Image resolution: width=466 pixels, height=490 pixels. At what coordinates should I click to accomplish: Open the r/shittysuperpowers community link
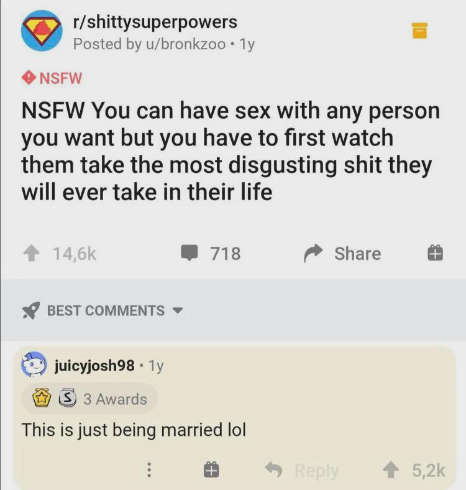[x=155, y=22]
